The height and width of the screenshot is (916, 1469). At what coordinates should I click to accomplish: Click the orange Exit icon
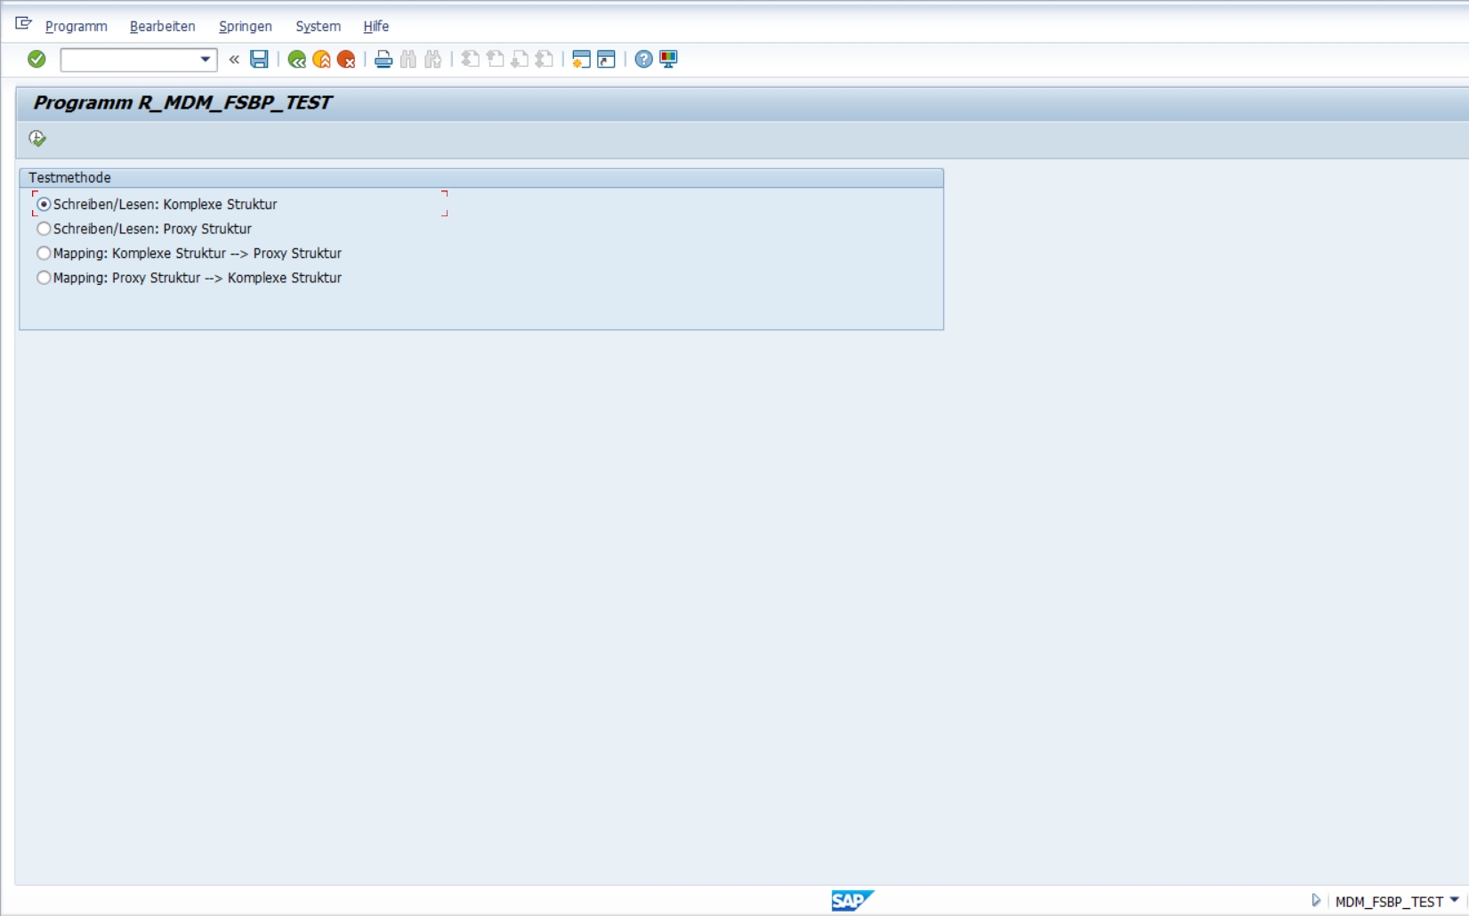pos(322,60)
